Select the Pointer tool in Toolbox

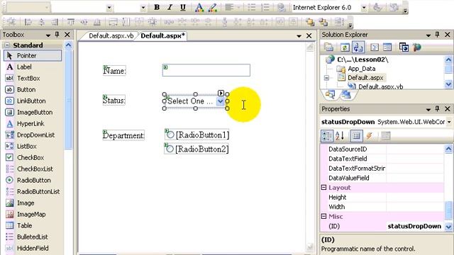[33, 55]
